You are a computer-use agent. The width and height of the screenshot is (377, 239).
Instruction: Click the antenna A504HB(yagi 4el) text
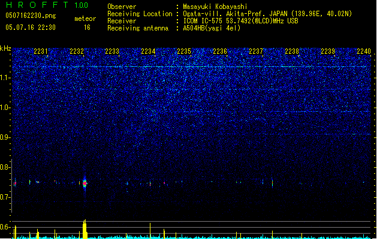(212, 28)
